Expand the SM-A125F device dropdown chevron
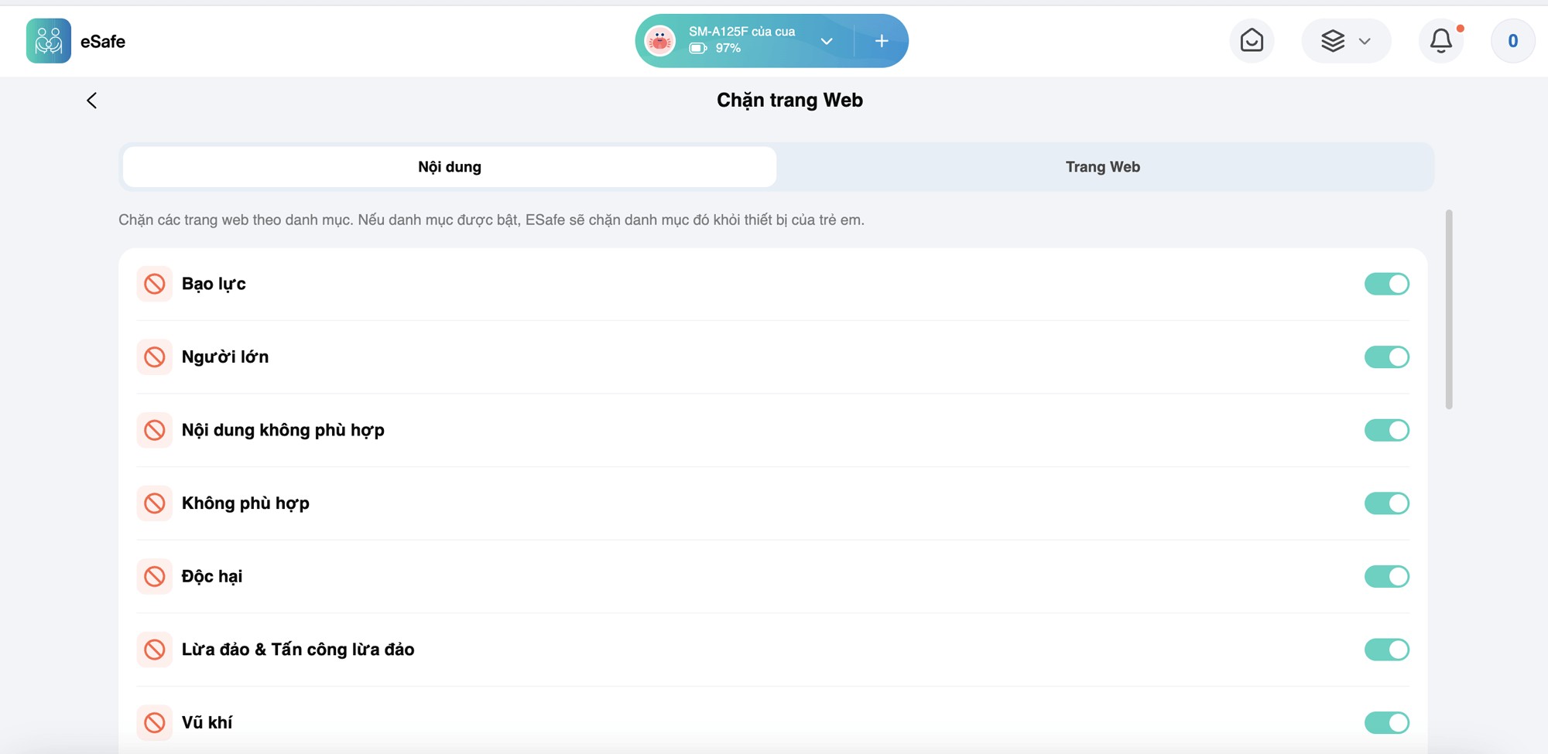 coord(827,41)
